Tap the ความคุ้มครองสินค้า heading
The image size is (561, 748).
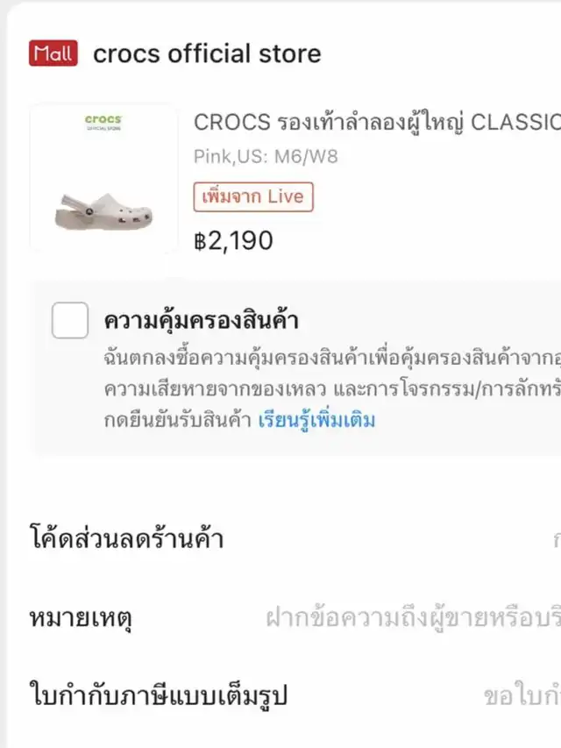point(202,320)
